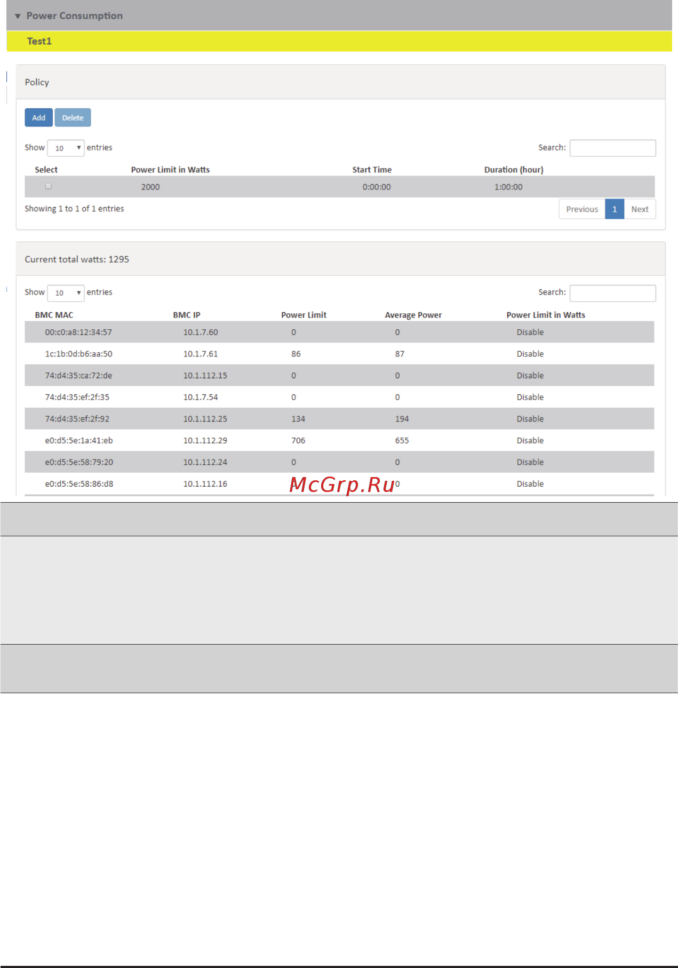Click IP address 10.1.7.54
The image size is (678, 968).
pyautogui.click(x=201, y=397)
